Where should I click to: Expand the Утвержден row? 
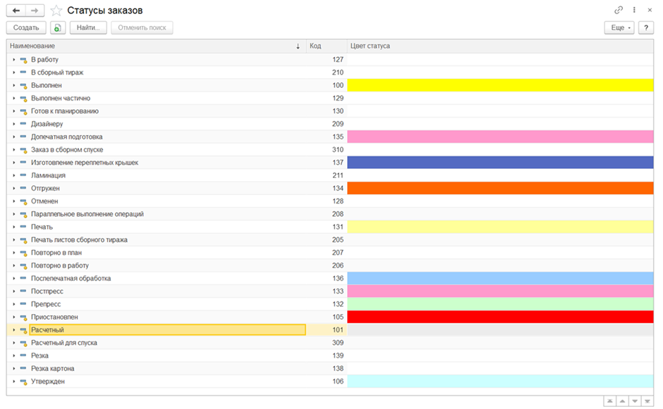13,382
